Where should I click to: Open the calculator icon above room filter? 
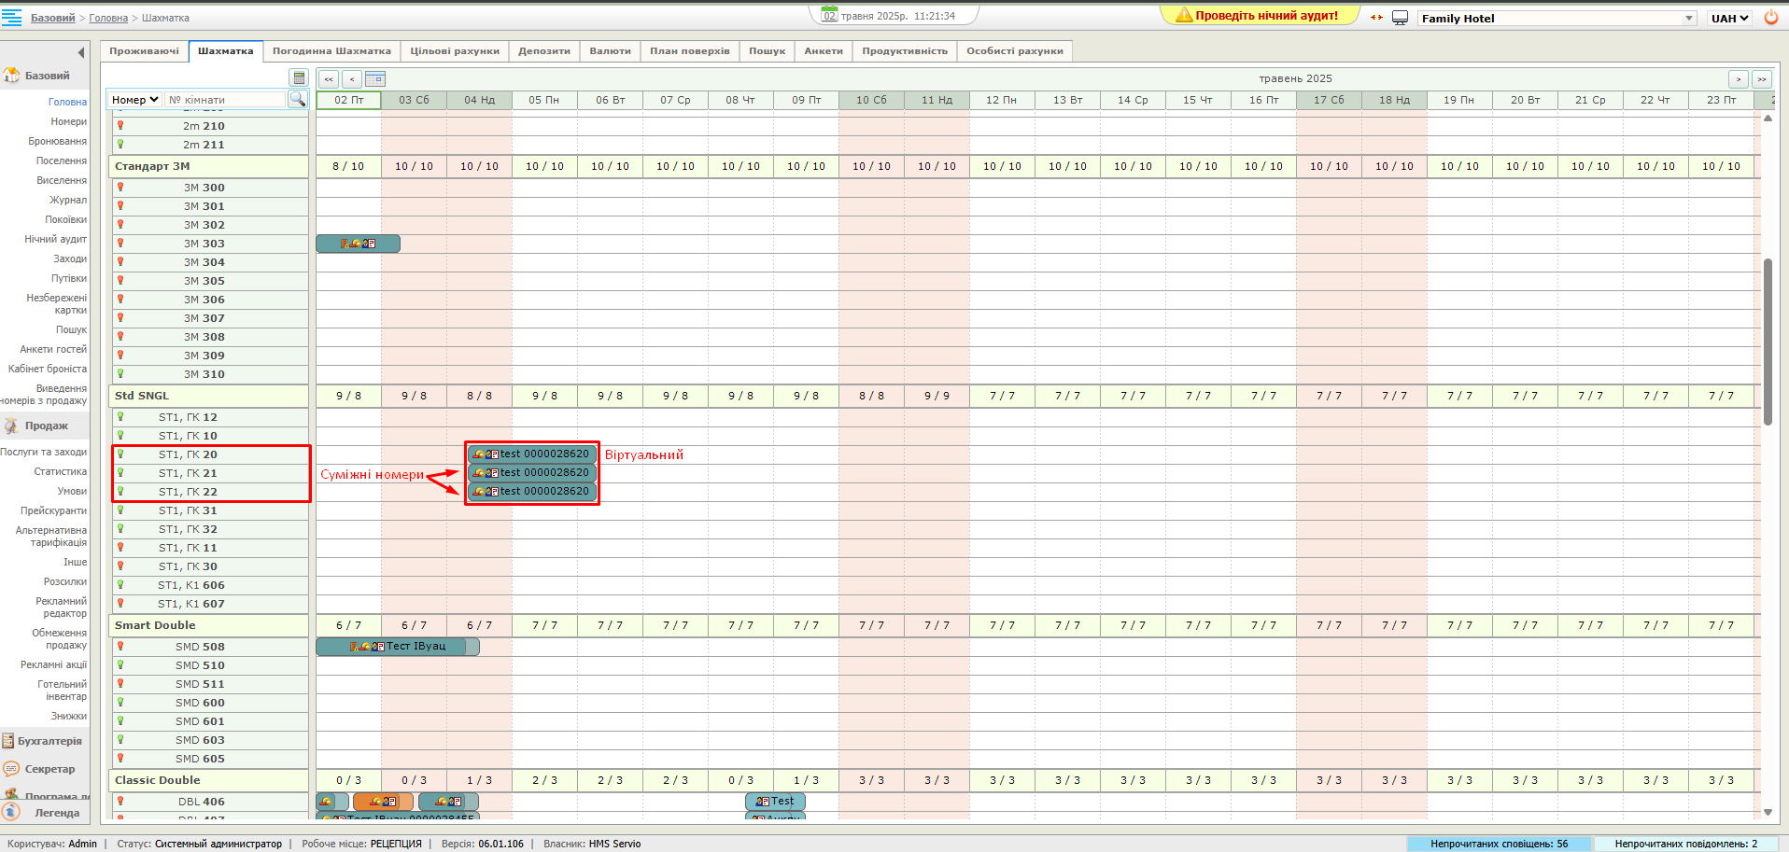(299, 77)
